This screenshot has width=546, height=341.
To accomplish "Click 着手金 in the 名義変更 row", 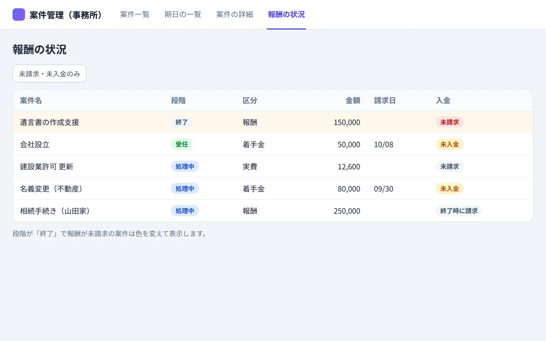I will 254,189.
